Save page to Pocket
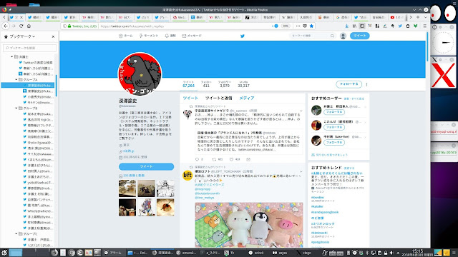The height and width of the screenshot is (257, 458). click(305, 26)
